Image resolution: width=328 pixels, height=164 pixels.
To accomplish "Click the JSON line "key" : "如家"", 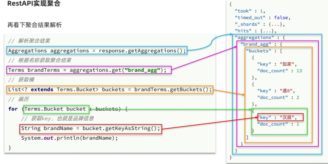I will (x=277, y=64).
